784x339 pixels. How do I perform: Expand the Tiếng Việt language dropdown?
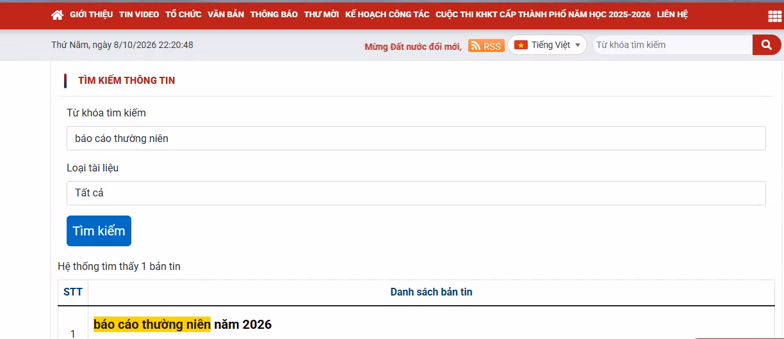(548, 45)
